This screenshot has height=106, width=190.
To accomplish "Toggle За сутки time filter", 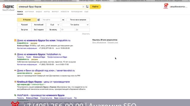I will 24,30.
